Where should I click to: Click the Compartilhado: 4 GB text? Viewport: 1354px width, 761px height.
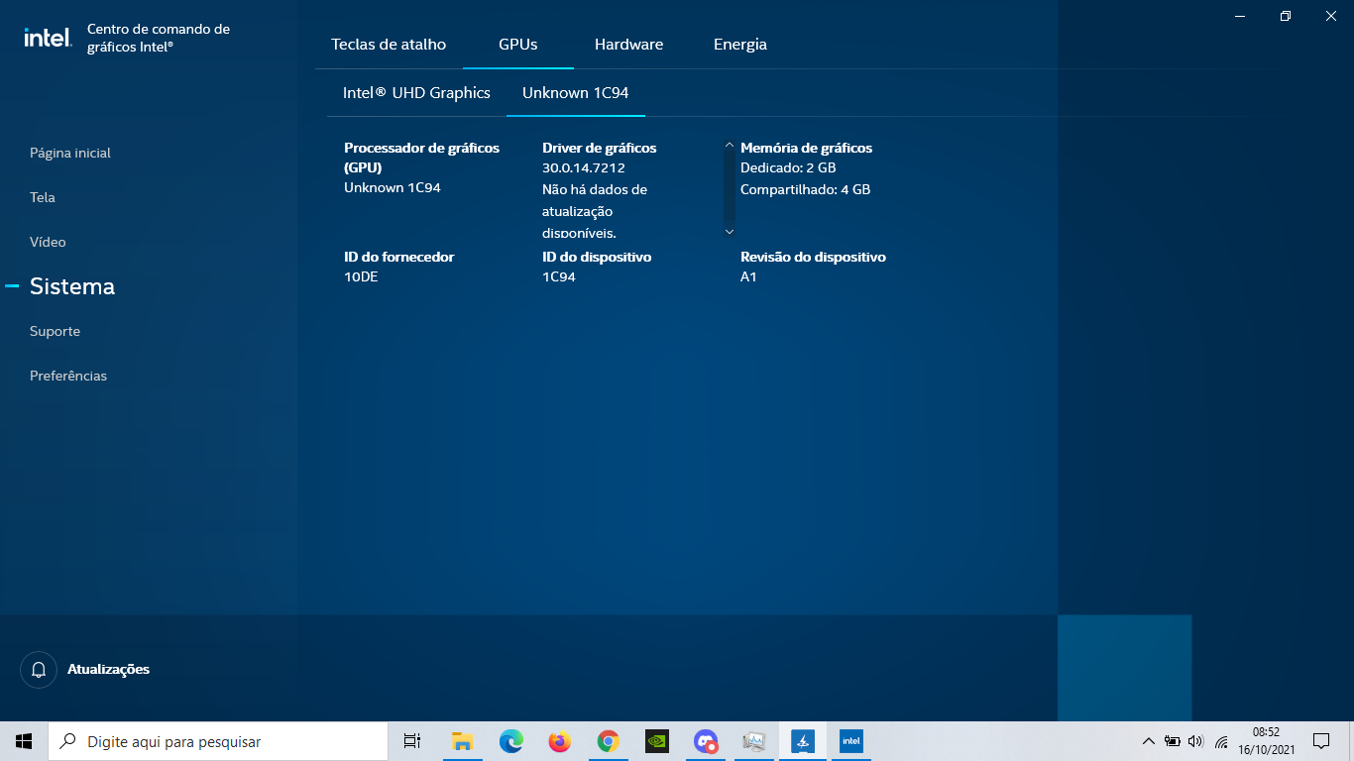click(805, 189)
